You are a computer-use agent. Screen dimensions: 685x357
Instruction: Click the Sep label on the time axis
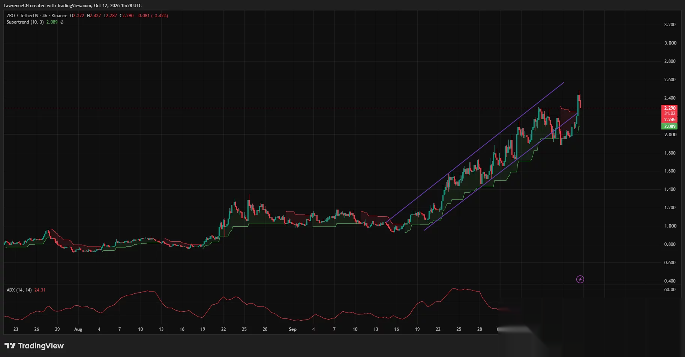click(x=292, y=329)
